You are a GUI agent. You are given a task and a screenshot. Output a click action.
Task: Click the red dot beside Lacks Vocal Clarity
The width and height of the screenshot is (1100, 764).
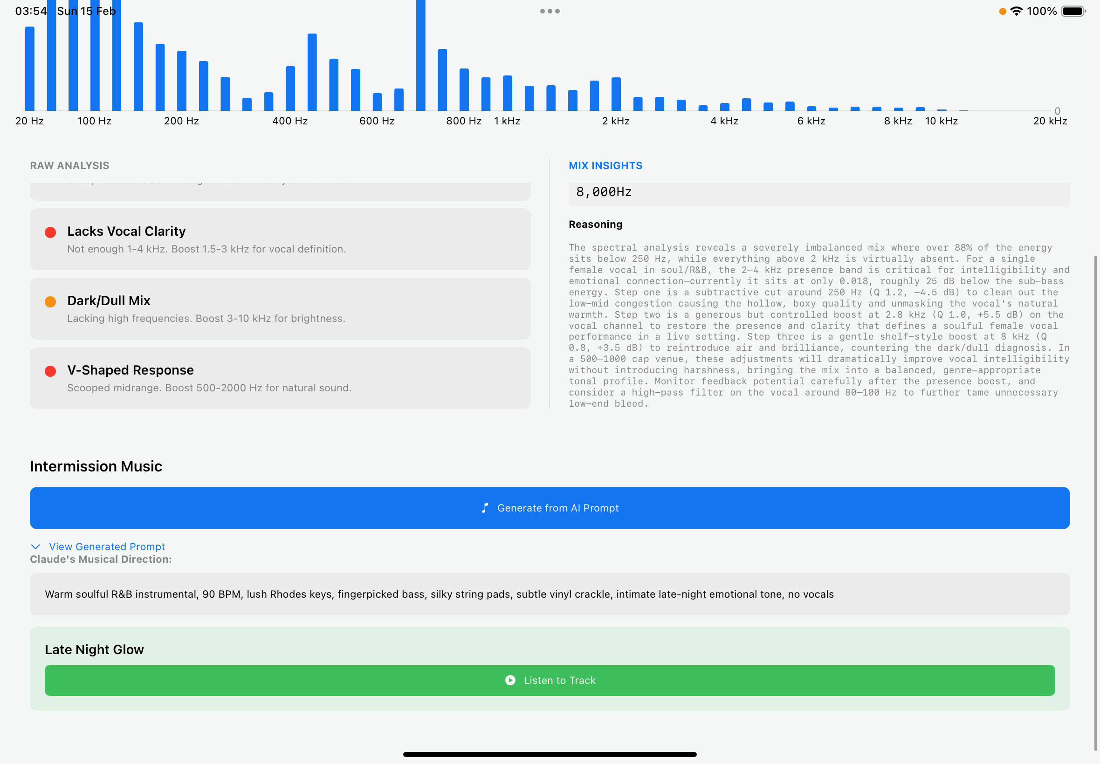click(x=50, y=232)
